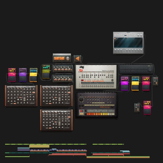Screen dimensions: 163x163
Task: Click the red start button on 808 drum machine
Action: tap(81, 111)
